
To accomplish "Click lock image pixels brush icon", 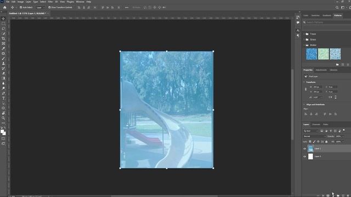I will 314,142.
